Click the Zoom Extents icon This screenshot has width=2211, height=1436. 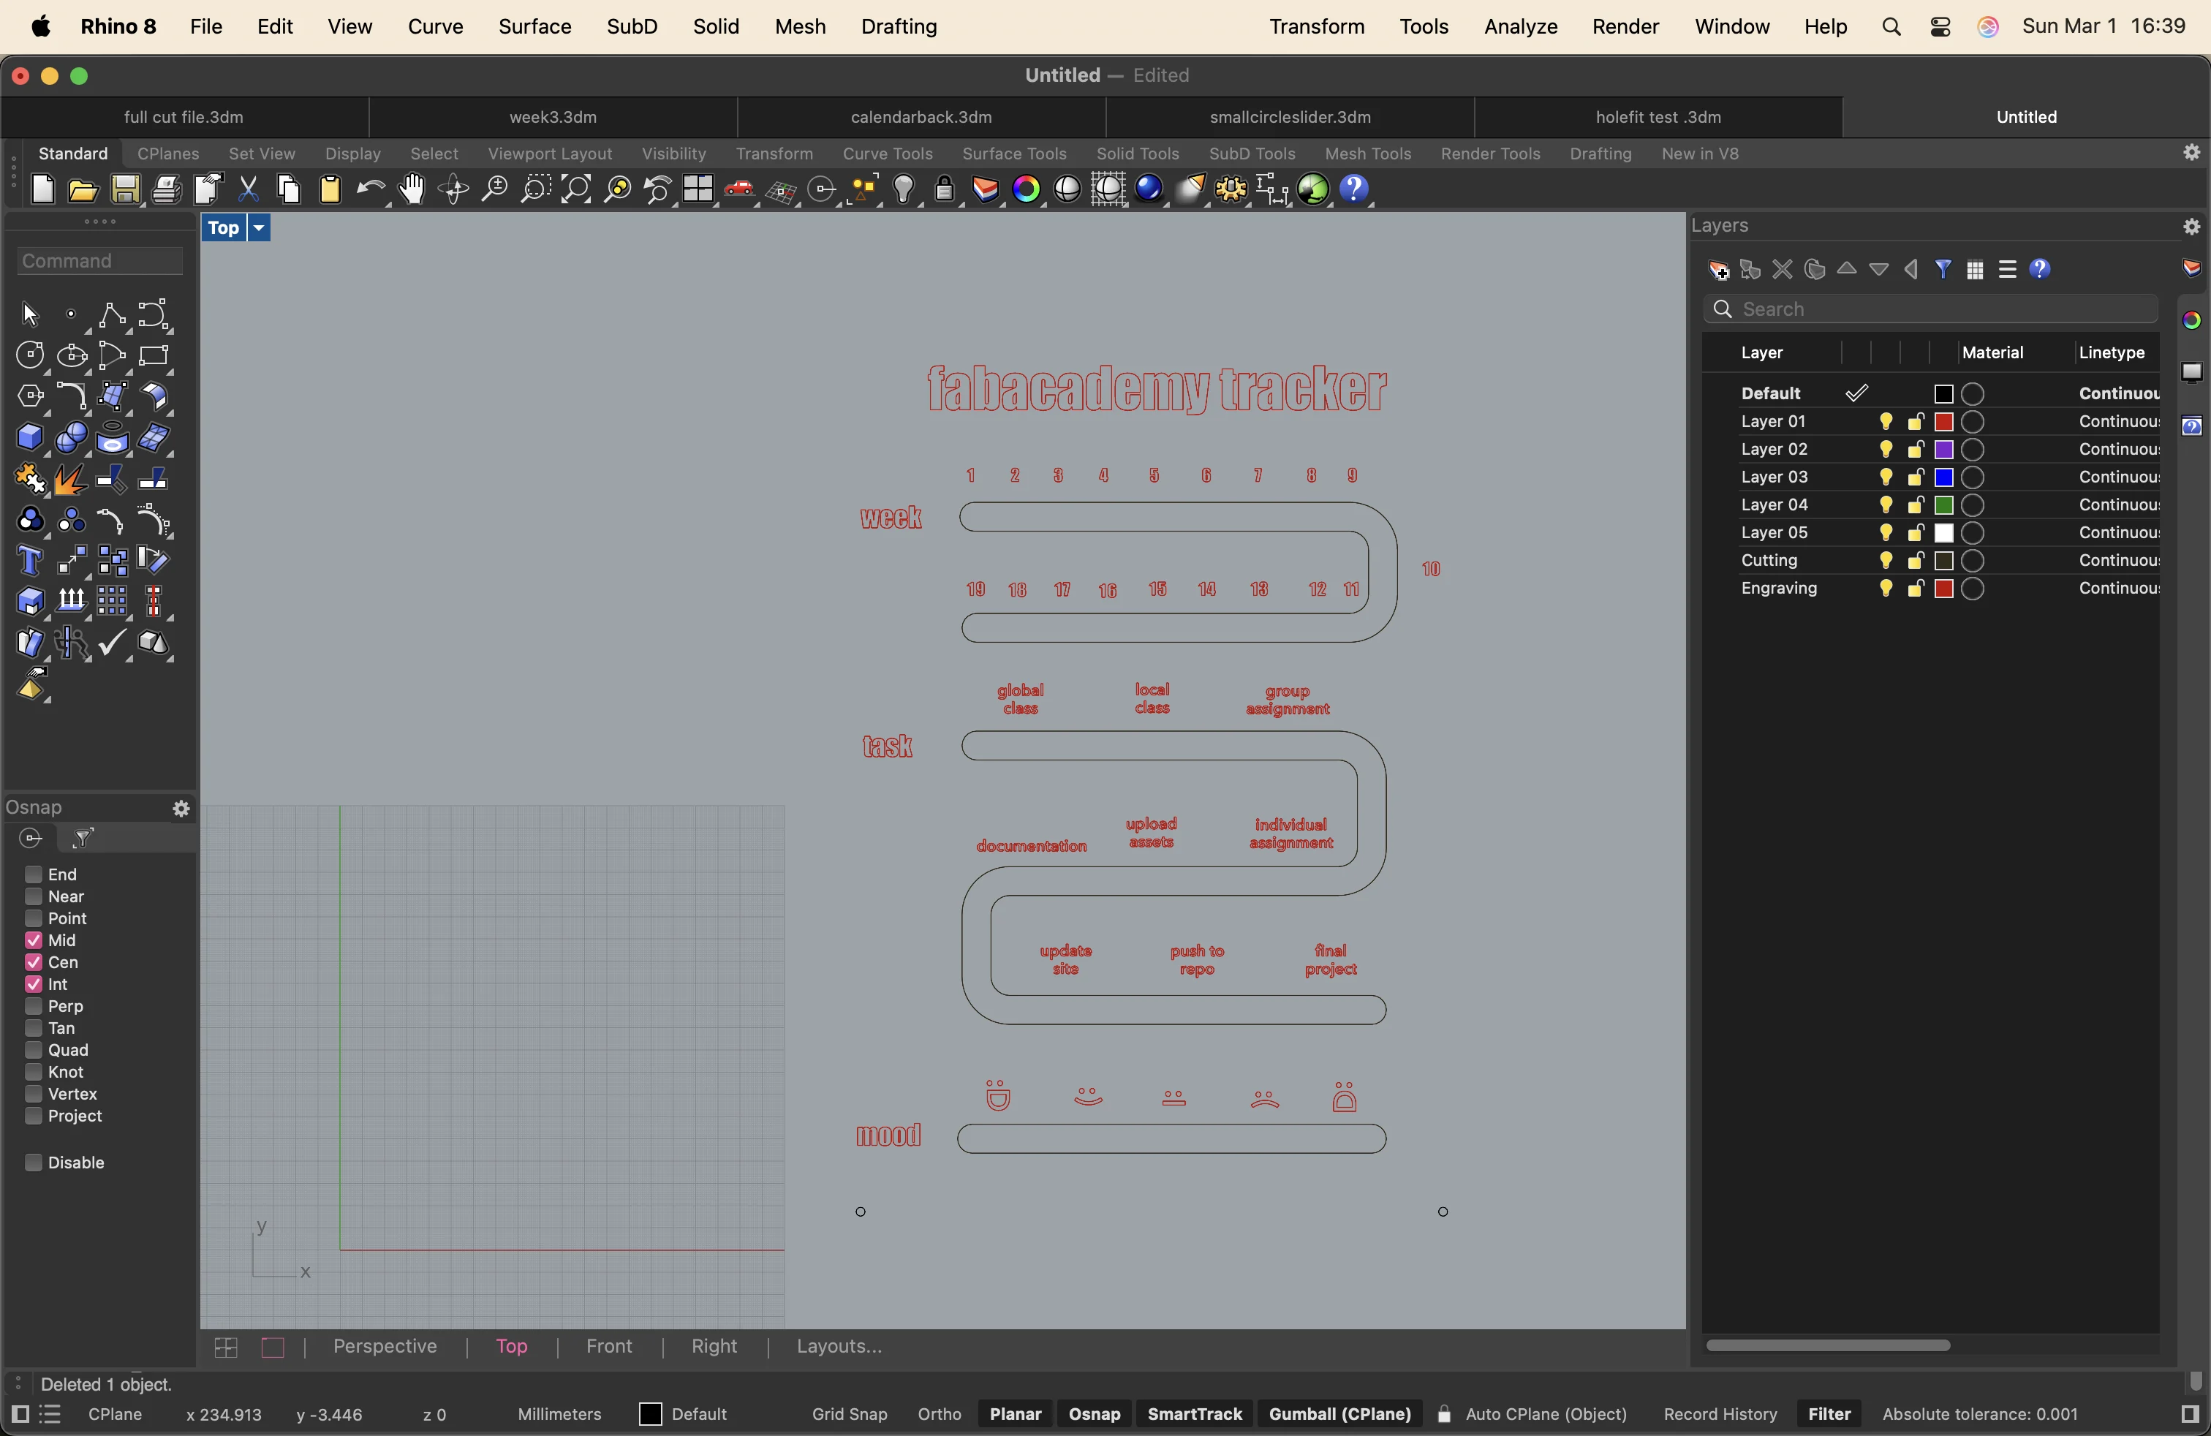point(576,189)
